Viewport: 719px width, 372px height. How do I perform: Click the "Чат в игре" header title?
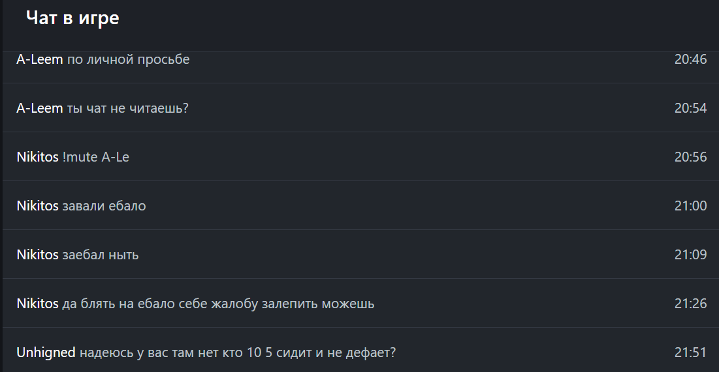[x=72, y=18]
